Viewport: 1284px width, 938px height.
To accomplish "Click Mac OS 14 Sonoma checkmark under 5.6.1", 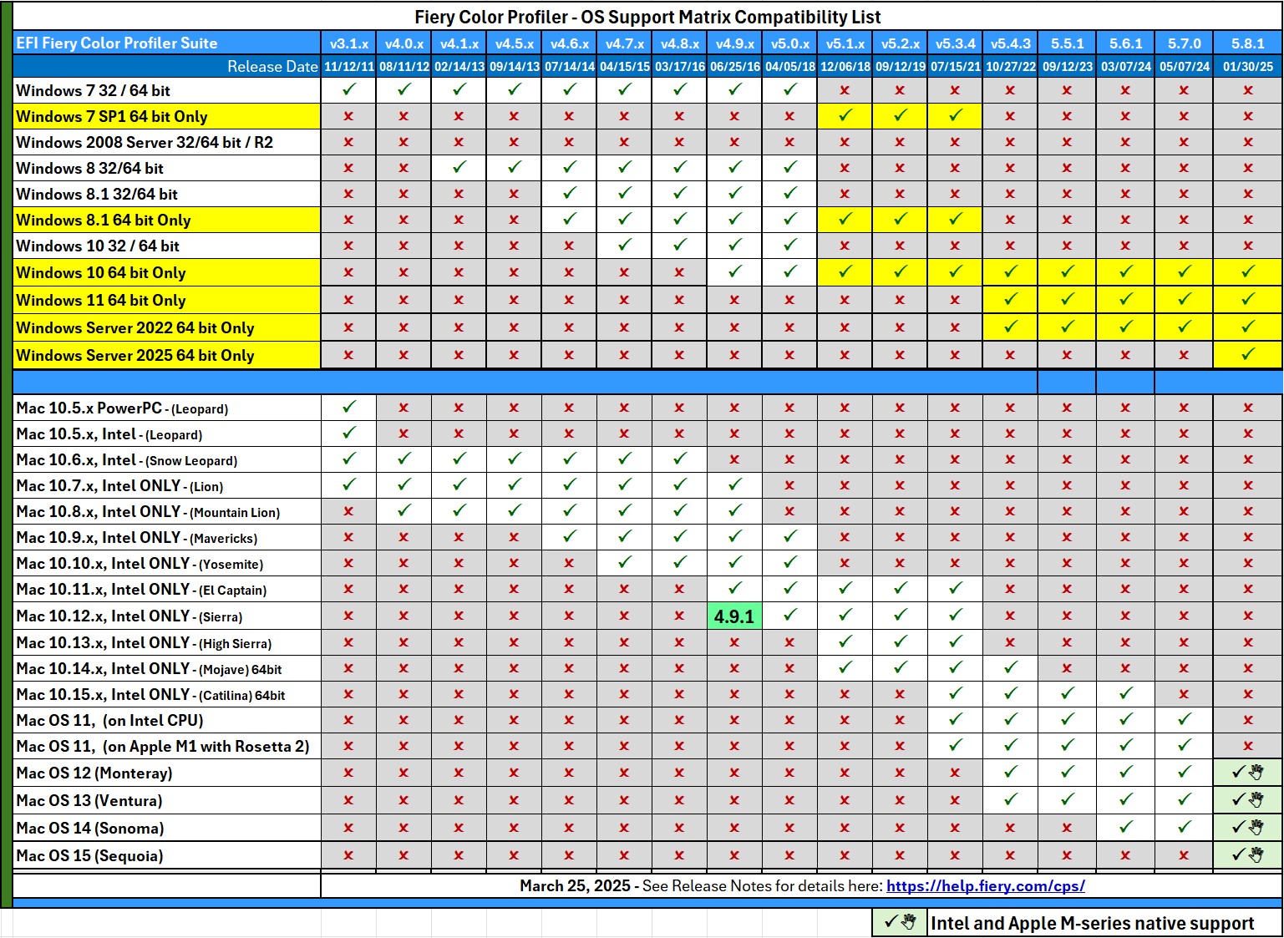I will (1125, 828).
